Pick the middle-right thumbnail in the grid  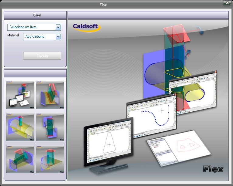click(x=50, y=127)
